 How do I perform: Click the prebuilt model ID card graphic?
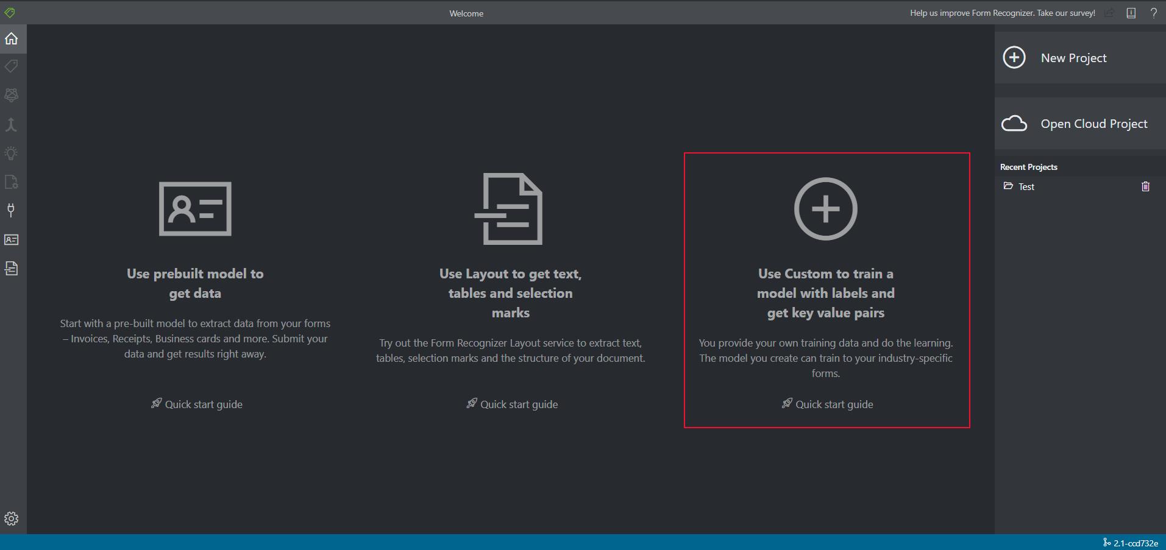click(x=195, y=209)
